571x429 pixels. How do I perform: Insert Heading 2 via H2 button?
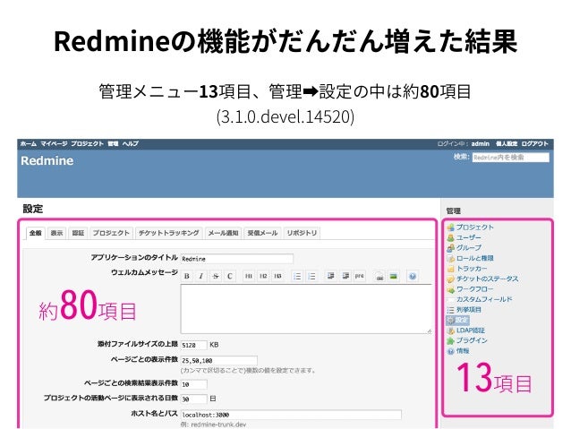click(263, 276)
